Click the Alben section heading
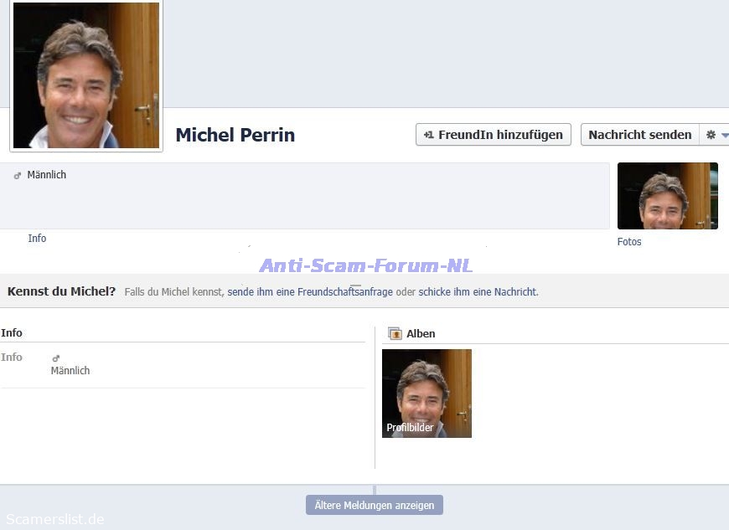729x530 pixels. (x=421, y=333)
